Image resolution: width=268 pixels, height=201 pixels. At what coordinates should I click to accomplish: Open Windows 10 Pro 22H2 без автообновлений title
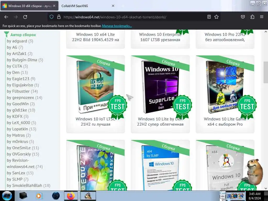(225, 37)
